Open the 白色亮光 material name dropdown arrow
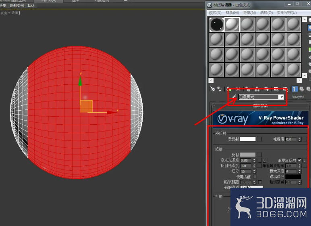The height and width of the screenshot is (226, 311). [281, 97]
